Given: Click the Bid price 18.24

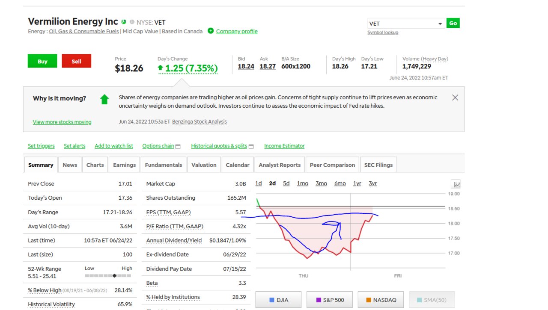Looking at the screenshot, I should click(246, 66).
